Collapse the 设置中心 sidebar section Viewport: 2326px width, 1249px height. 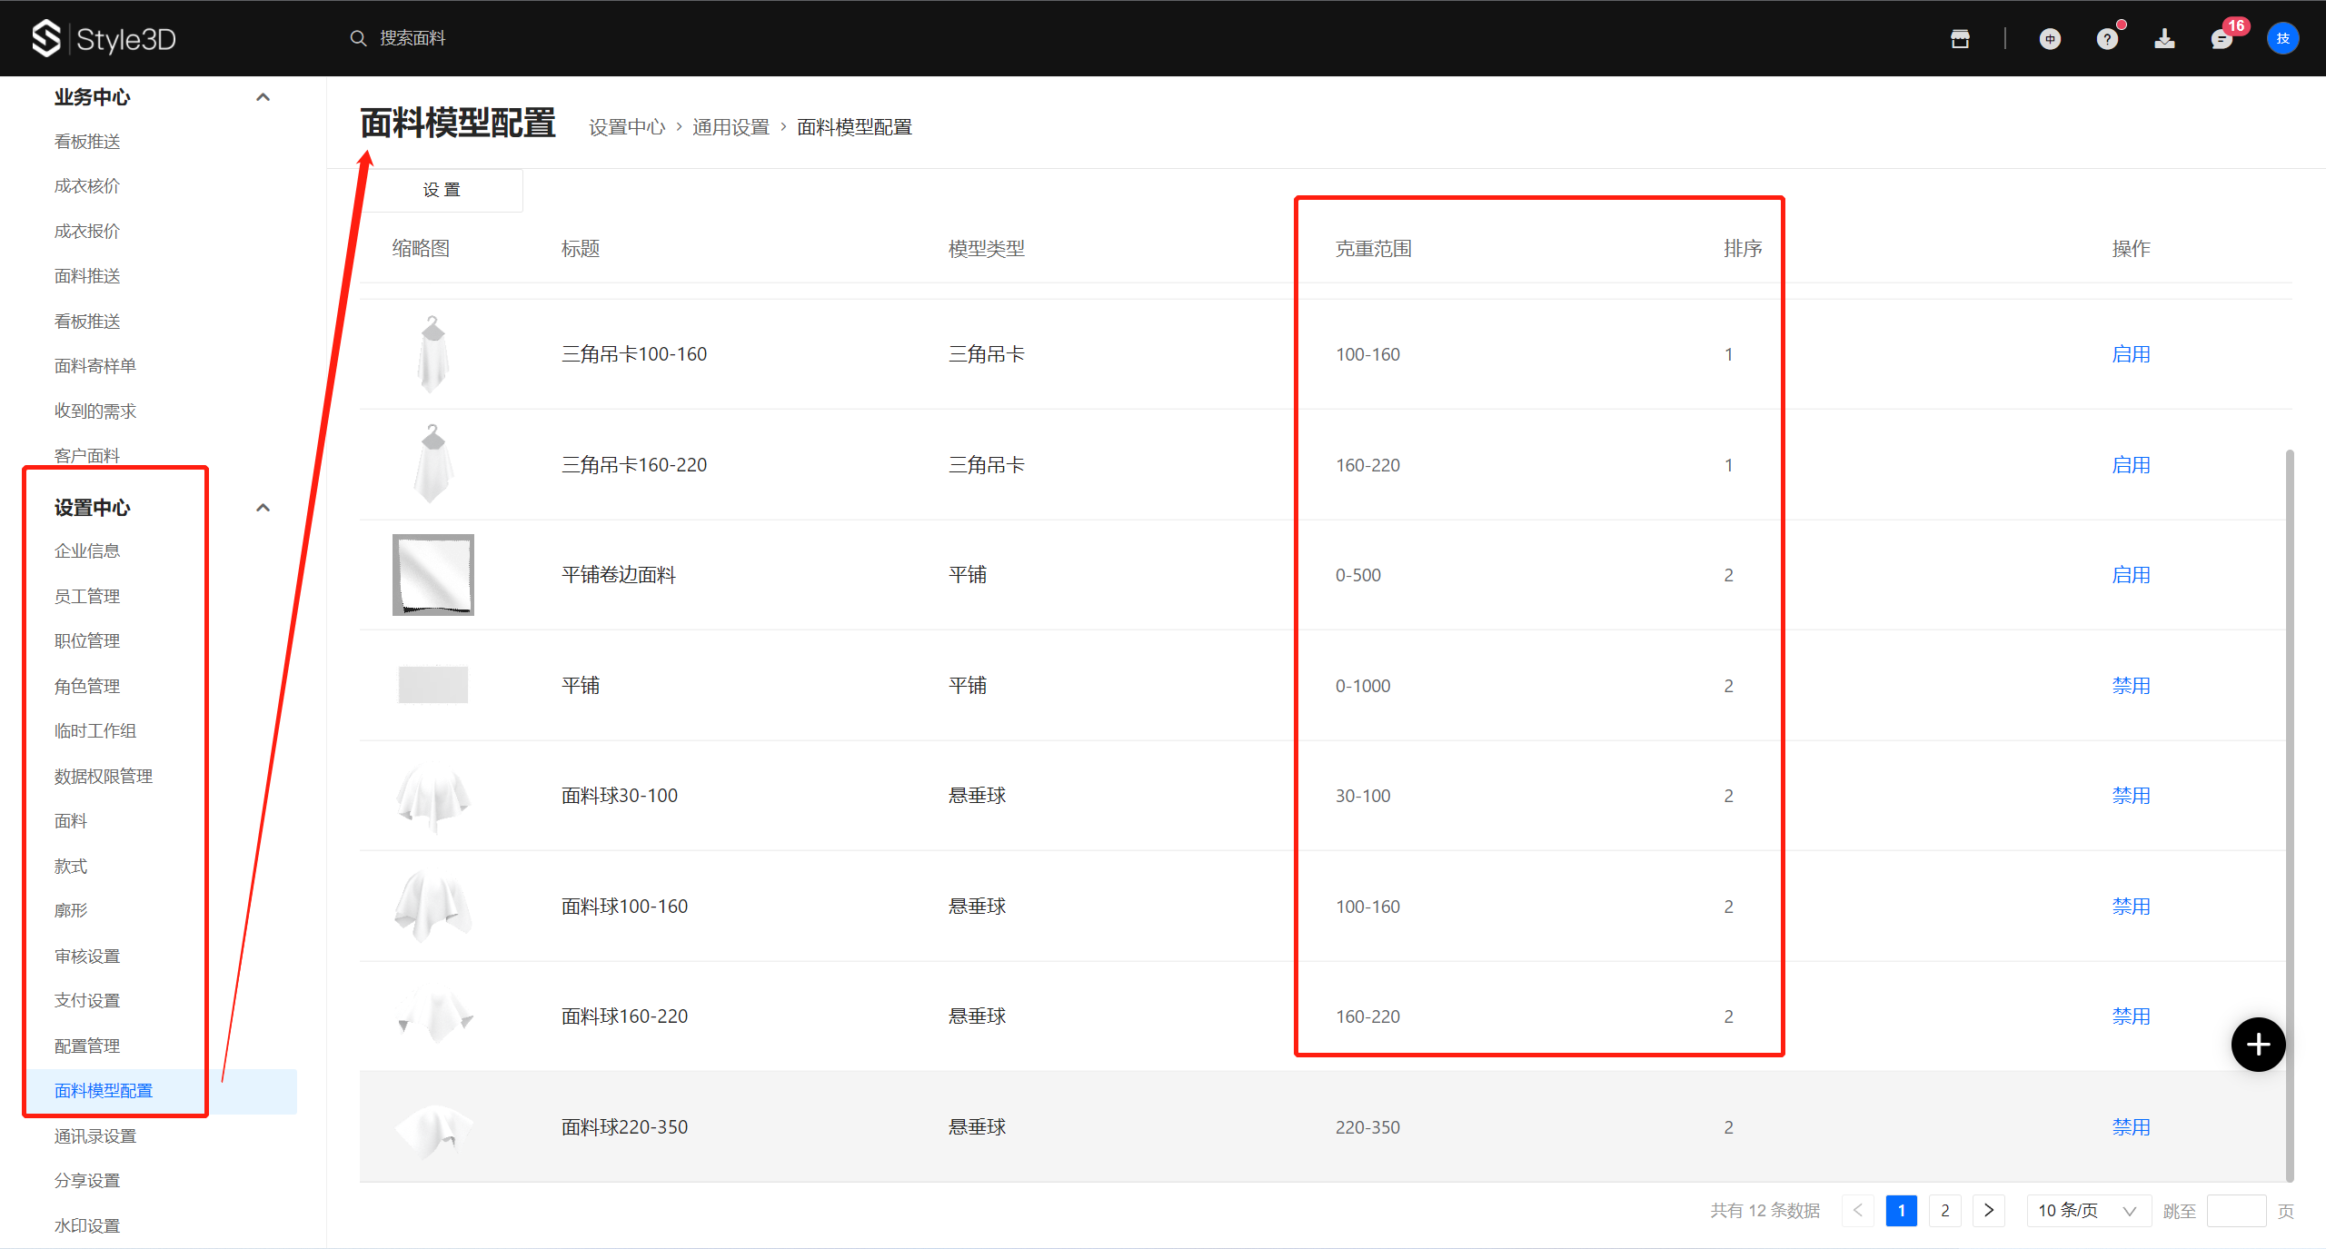tap(263, 508)
